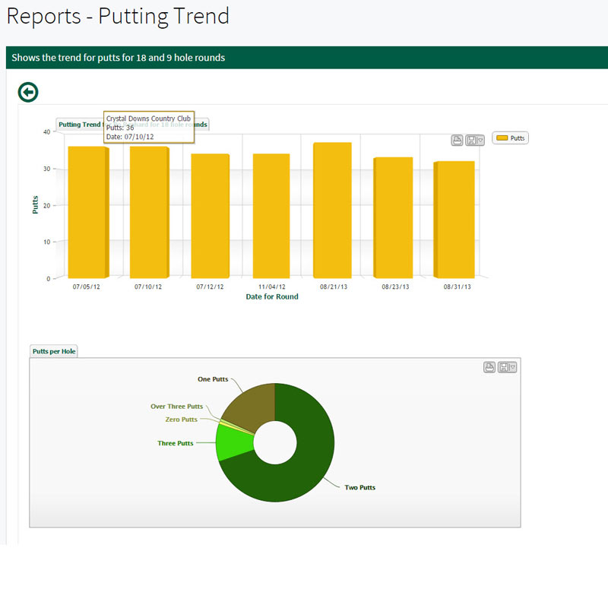Click the 07/12/12 round bar
This screenshot has height=608, width=608.
tap(210, 217)
